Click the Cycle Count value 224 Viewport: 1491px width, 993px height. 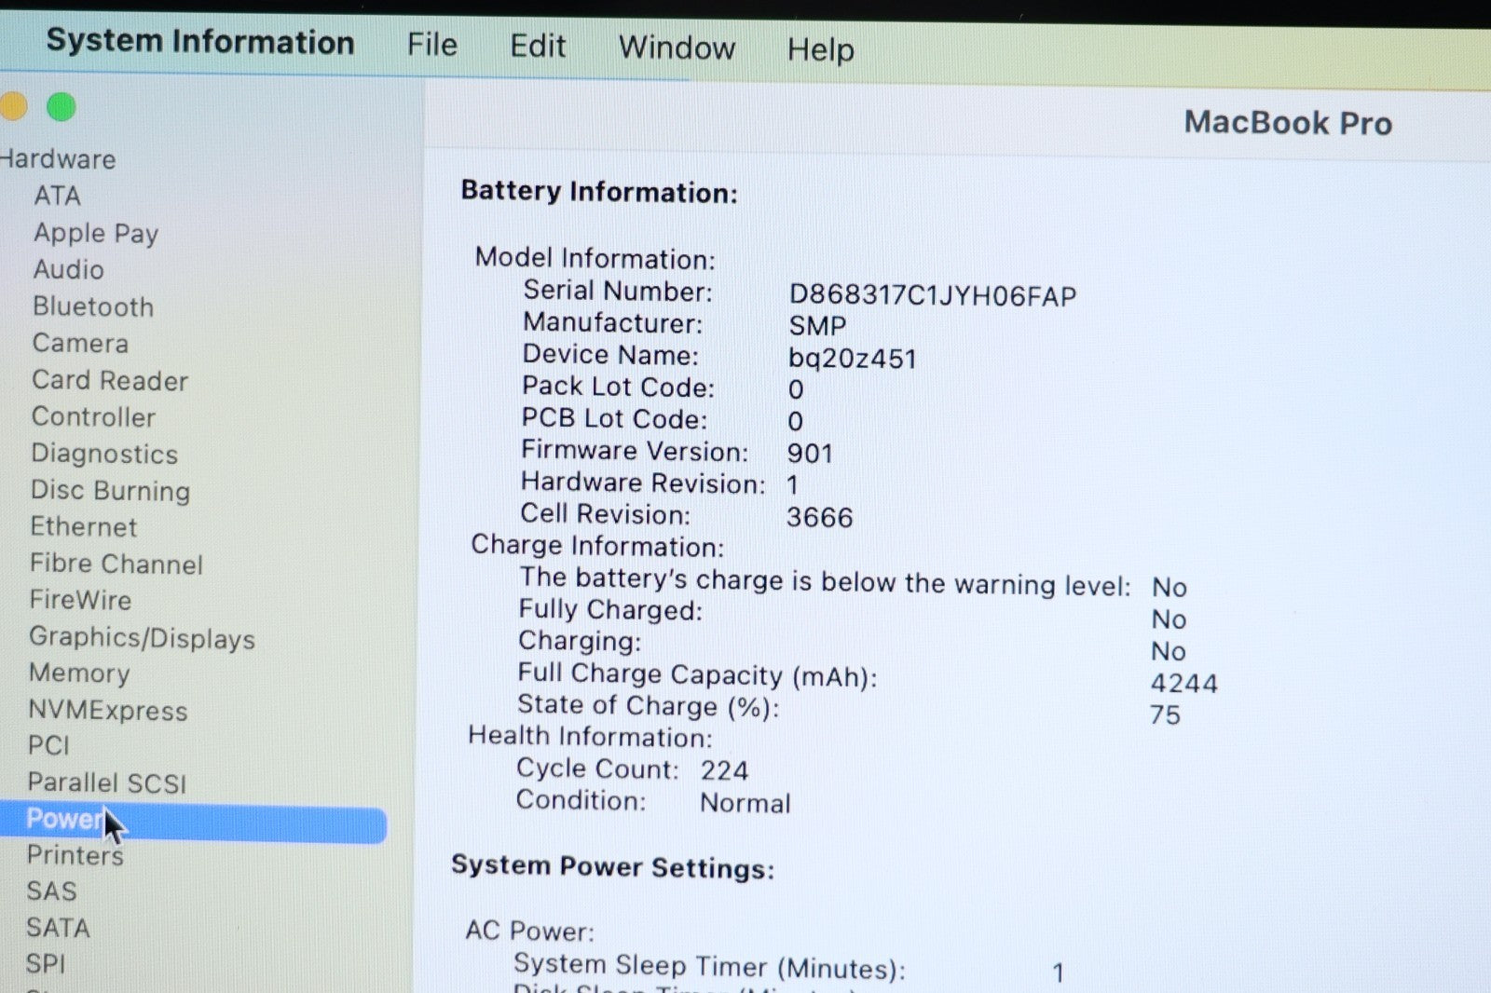(x=724, y=770)
